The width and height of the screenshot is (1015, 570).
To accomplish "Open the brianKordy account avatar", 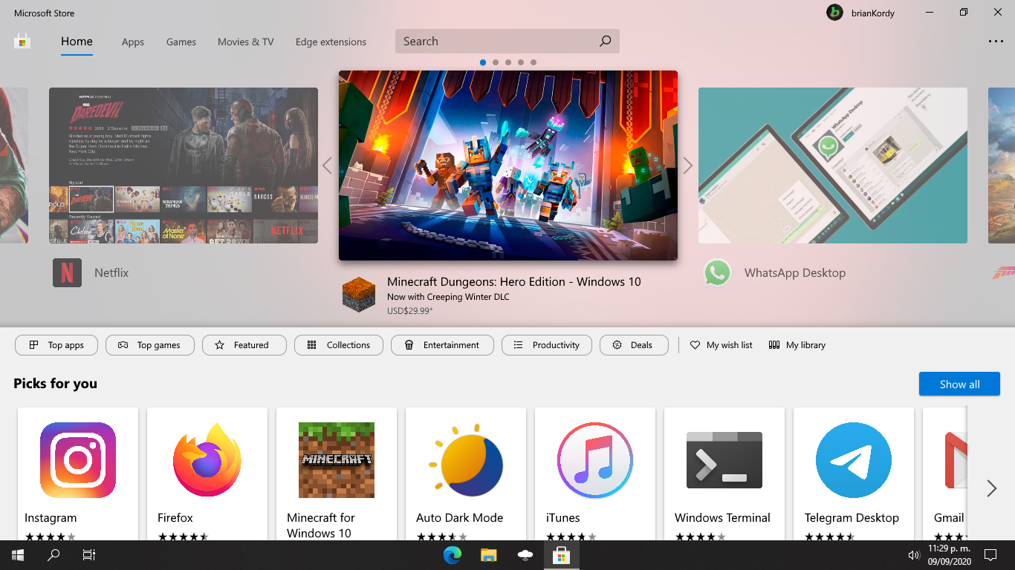I will click(x=834, y=13).
